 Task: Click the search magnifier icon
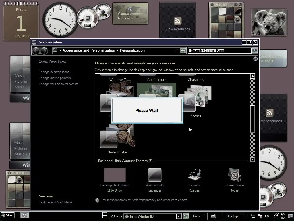[x=255, y=50]
